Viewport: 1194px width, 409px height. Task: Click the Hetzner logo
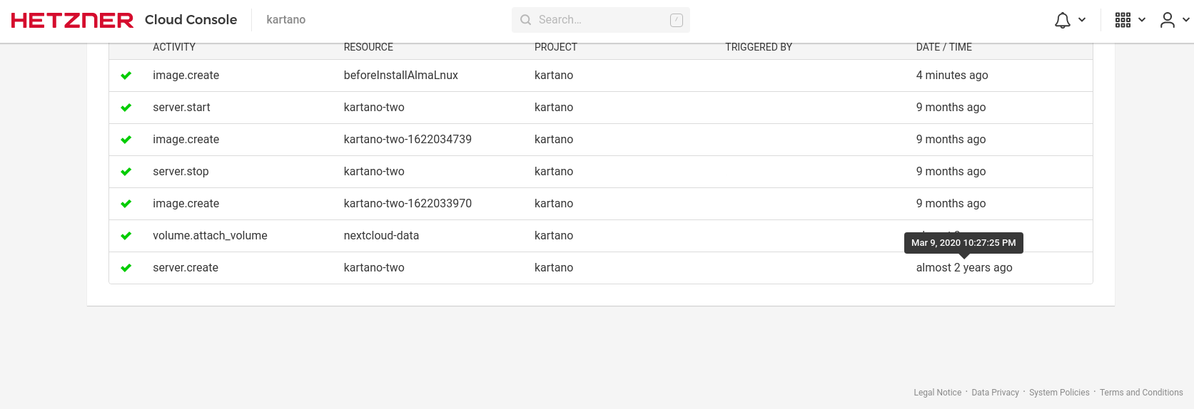click(72, 20)
